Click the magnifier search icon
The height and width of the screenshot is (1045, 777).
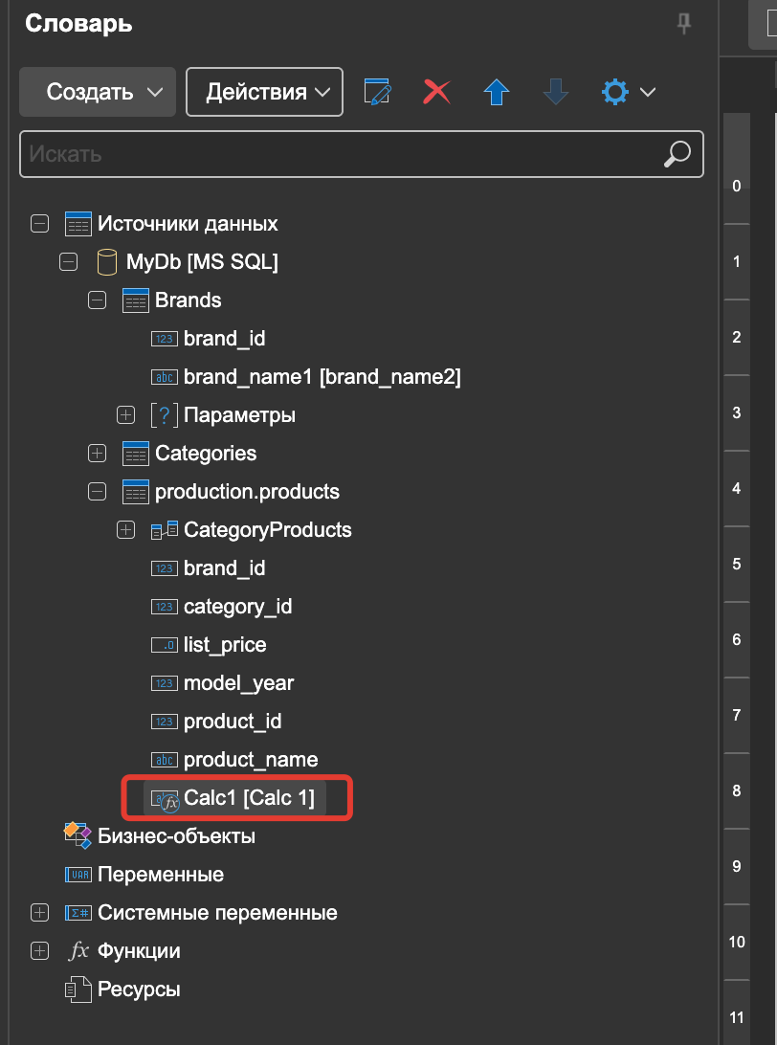tap(677, 154)
